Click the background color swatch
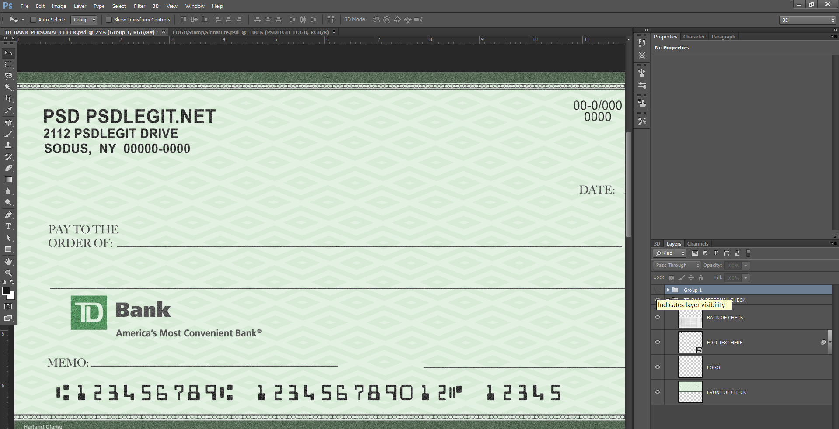The height and width of the screenshot is (429, 839). [12, 297]
